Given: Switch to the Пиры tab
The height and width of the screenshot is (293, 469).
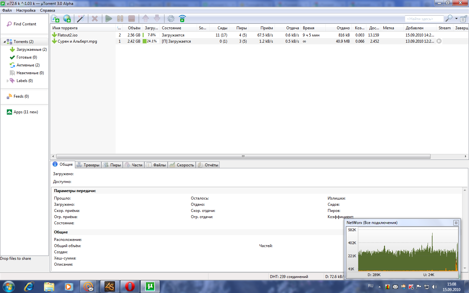Looking at the screenshot, I should pos(112,165).
